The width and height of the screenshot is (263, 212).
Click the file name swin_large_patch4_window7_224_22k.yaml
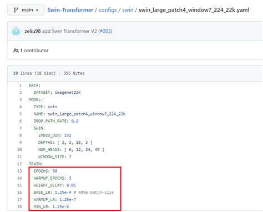(194, 10)
